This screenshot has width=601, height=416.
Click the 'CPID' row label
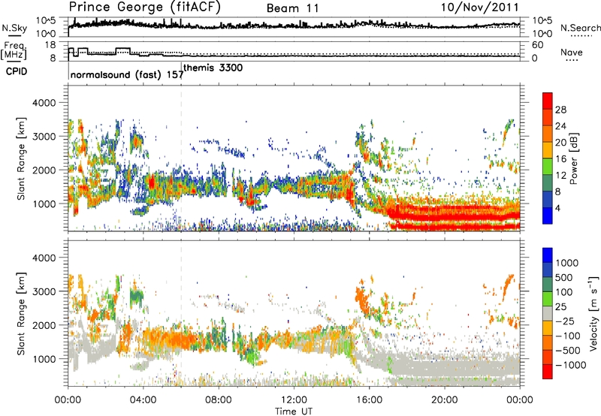[17, 71]
